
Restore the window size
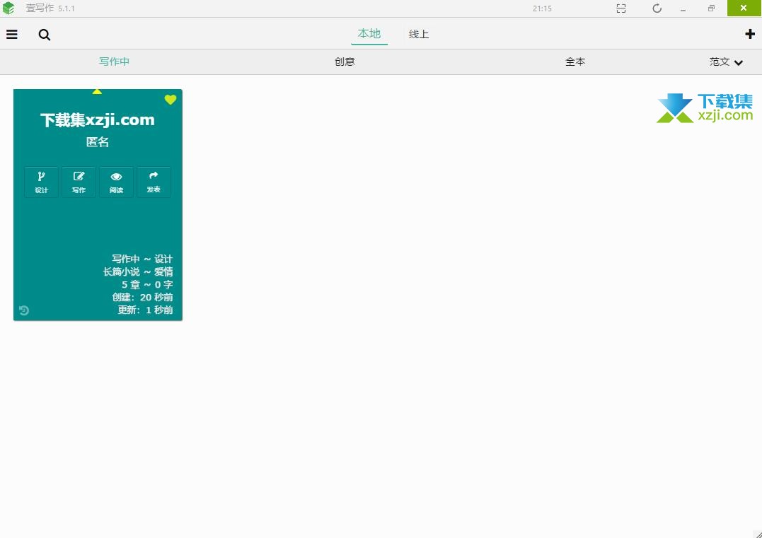click(712, 8)
